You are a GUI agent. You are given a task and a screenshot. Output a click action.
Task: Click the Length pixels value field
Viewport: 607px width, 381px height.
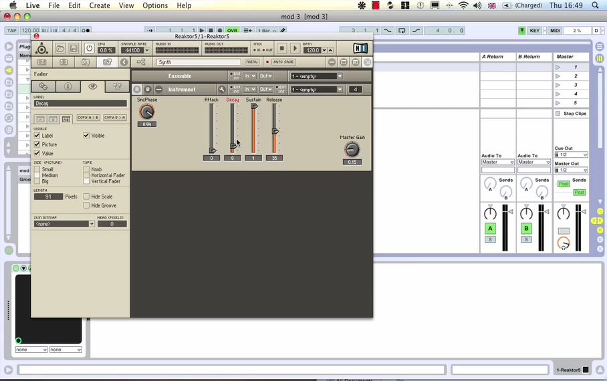(48, 197)
